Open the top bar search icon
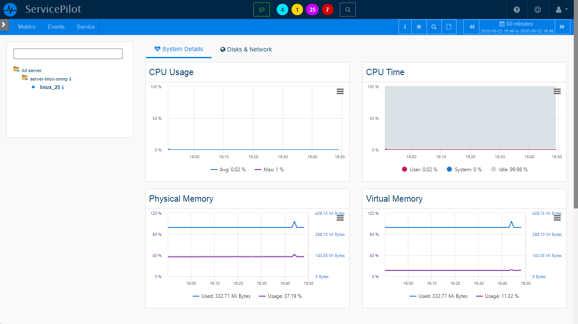The image size is (578, 324). [347, 9]
